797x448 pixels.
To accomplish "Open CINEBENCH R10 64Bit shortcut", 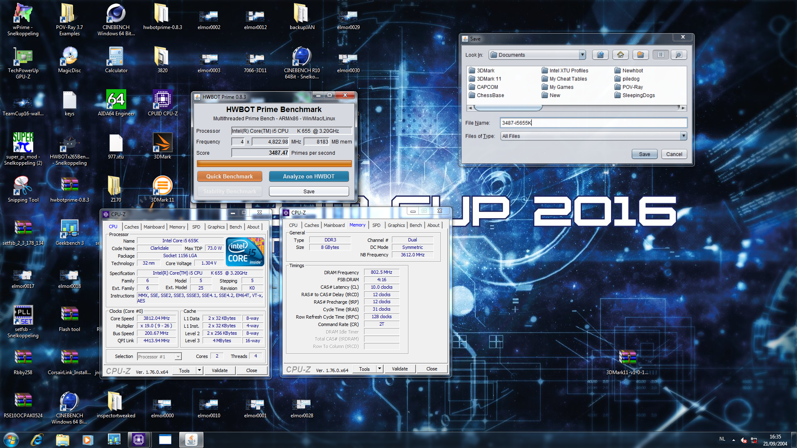I will [302, 63].
